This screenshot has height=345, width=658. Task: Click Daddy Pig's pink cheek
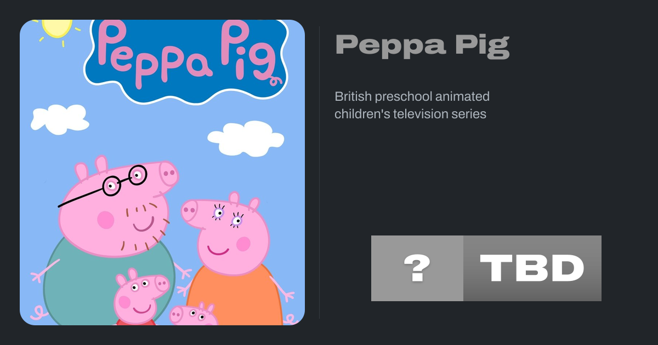(105, 220)
